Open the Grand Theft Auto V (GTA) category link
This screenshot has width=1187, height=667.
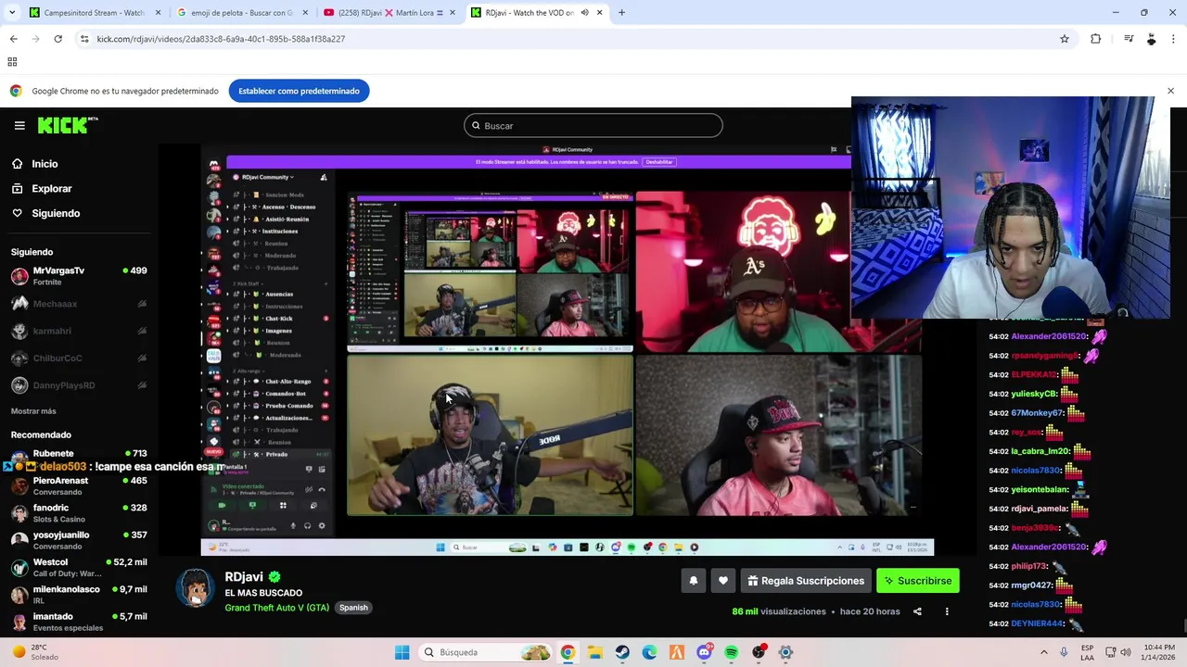point(276,608)
